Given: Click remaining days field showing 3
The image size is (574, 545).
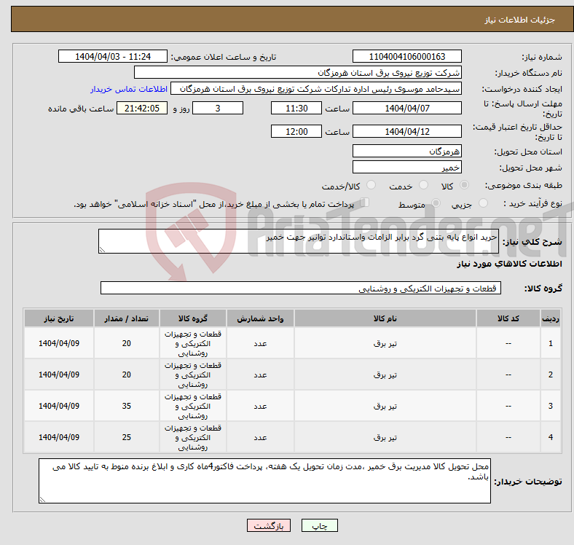Looking at the screenshot, I should coord(218,108).
